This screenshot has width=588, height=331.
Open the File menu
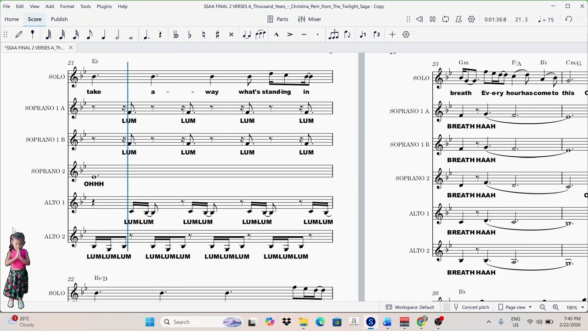[6, 6]
